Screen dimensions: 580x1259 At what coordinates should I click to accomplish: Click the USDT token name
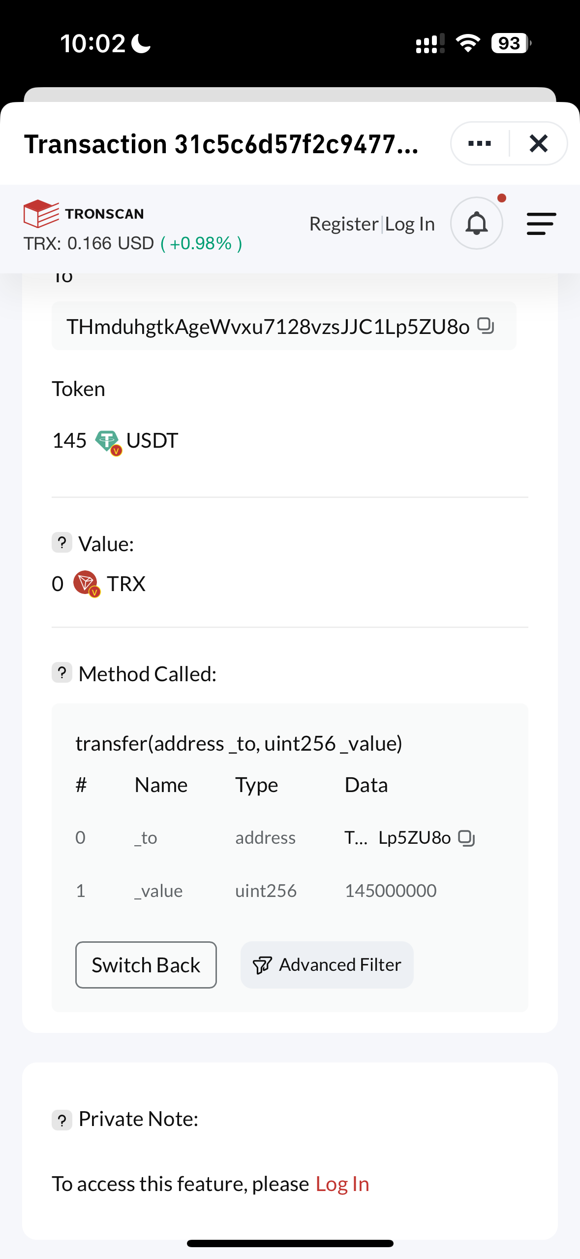tap(152, 440)
